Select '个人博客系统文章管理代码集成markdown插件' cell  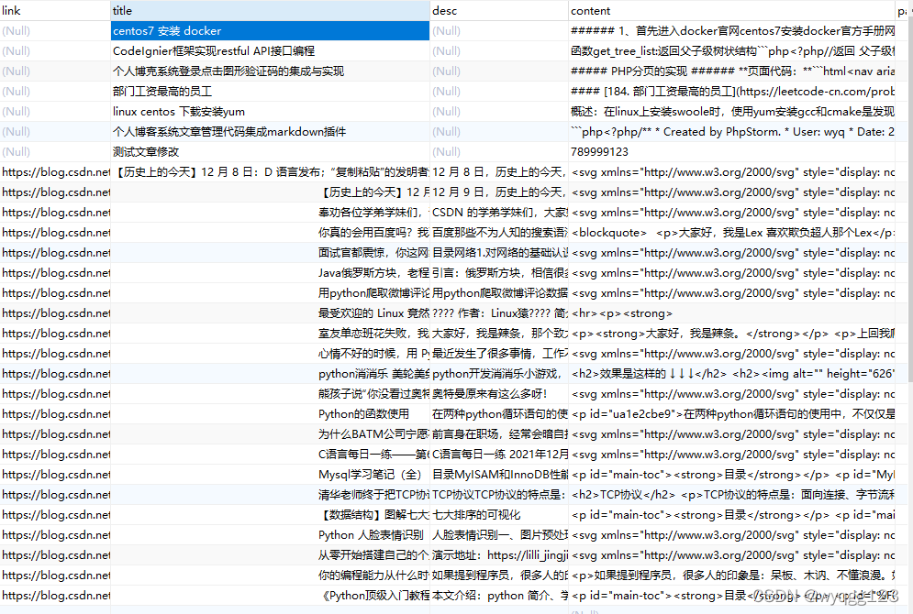[270, 131]
